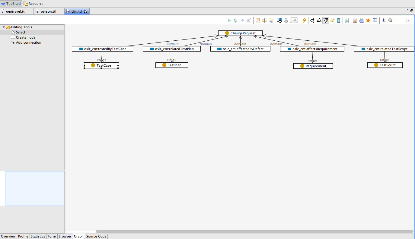This screenshot has height=239, width=415.
Task: Pick the Add connection tool
Action: click(x=28, y=42)
